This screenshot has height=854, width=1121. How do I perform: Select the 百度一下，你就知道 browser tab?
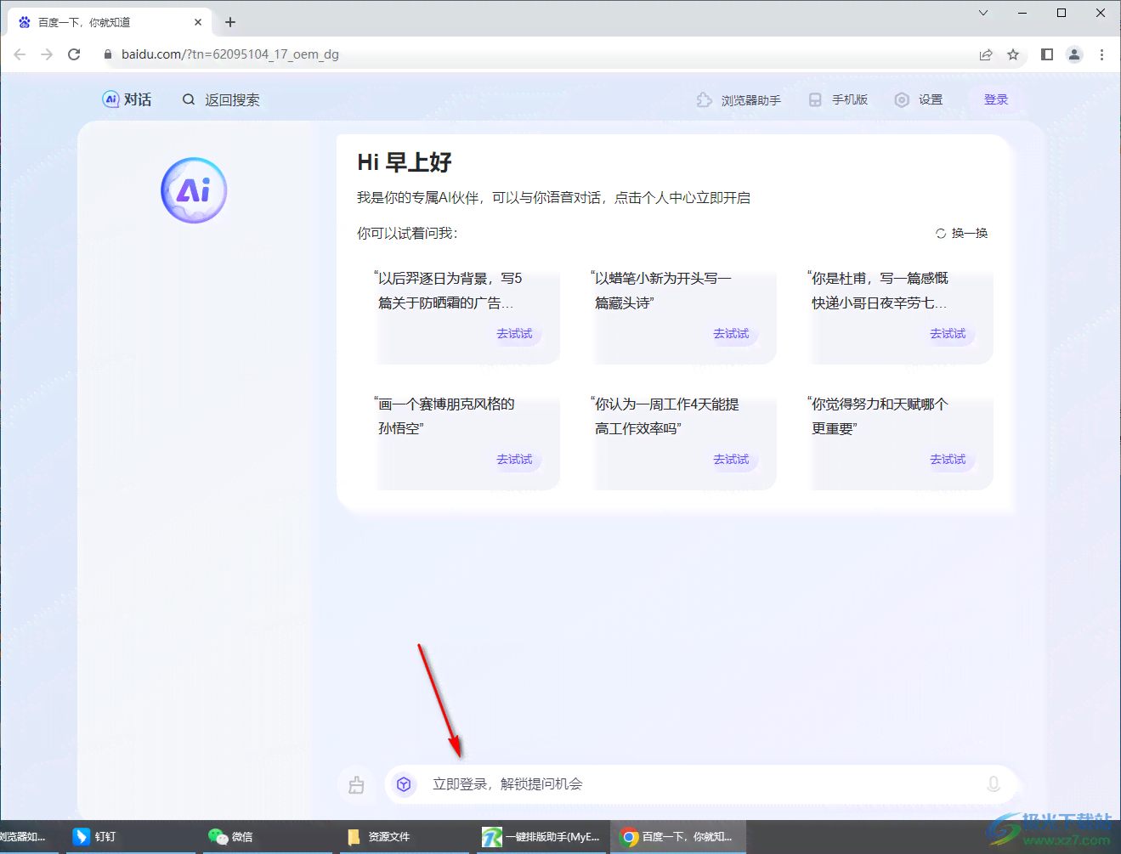(110, 22)
